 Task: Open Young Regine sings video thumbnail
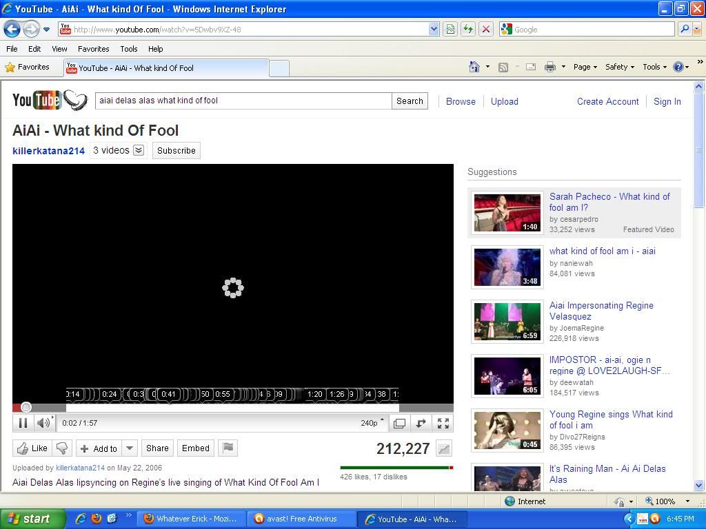[507, 431]
